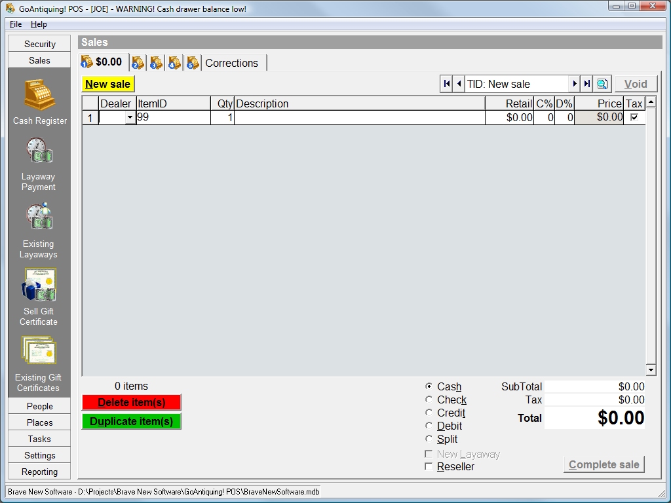
Task: Expand the Sales section
Action: pyautogui.click(x=39, y=60)
